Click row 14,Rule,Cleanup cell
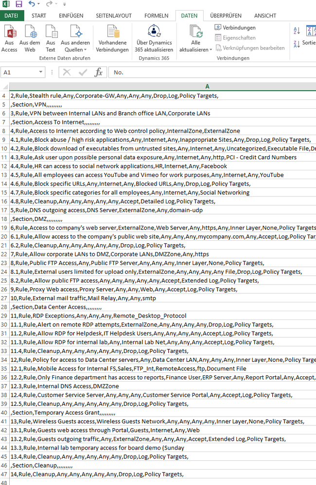The image size is (316, 485). (163, 474)
